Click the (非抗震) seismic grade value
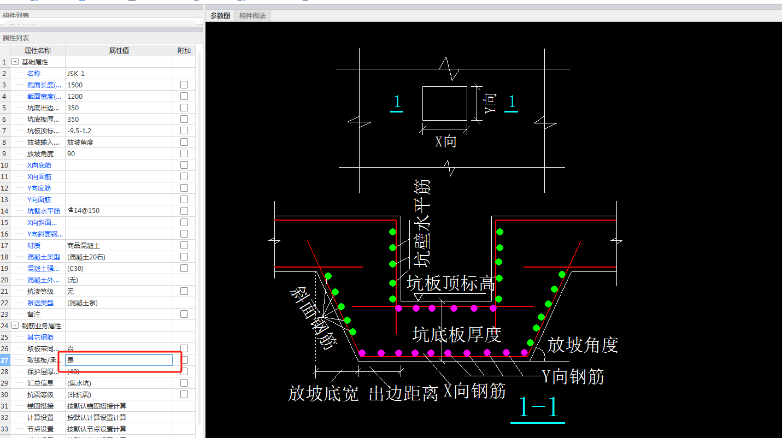Screen dimensions: 782x438 click(119, 394)
